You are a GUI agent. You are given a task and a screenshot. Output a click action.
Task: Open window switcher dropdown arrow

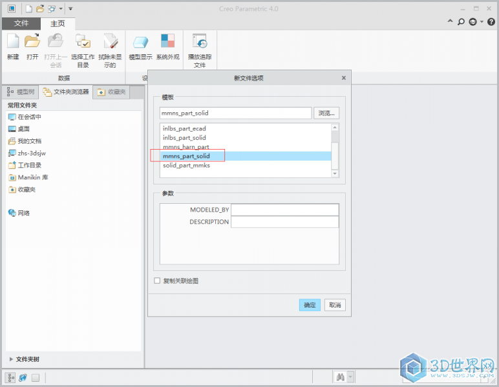click(61, 9)
